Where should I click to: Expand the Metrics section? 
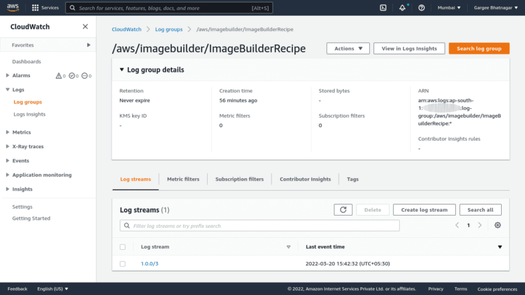(x=7, y=132)
